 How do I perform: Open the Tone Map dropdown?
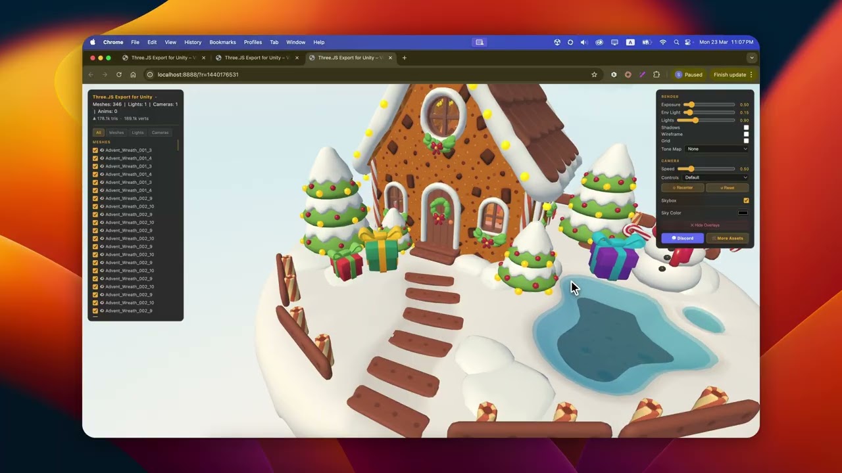click(717, 149)
